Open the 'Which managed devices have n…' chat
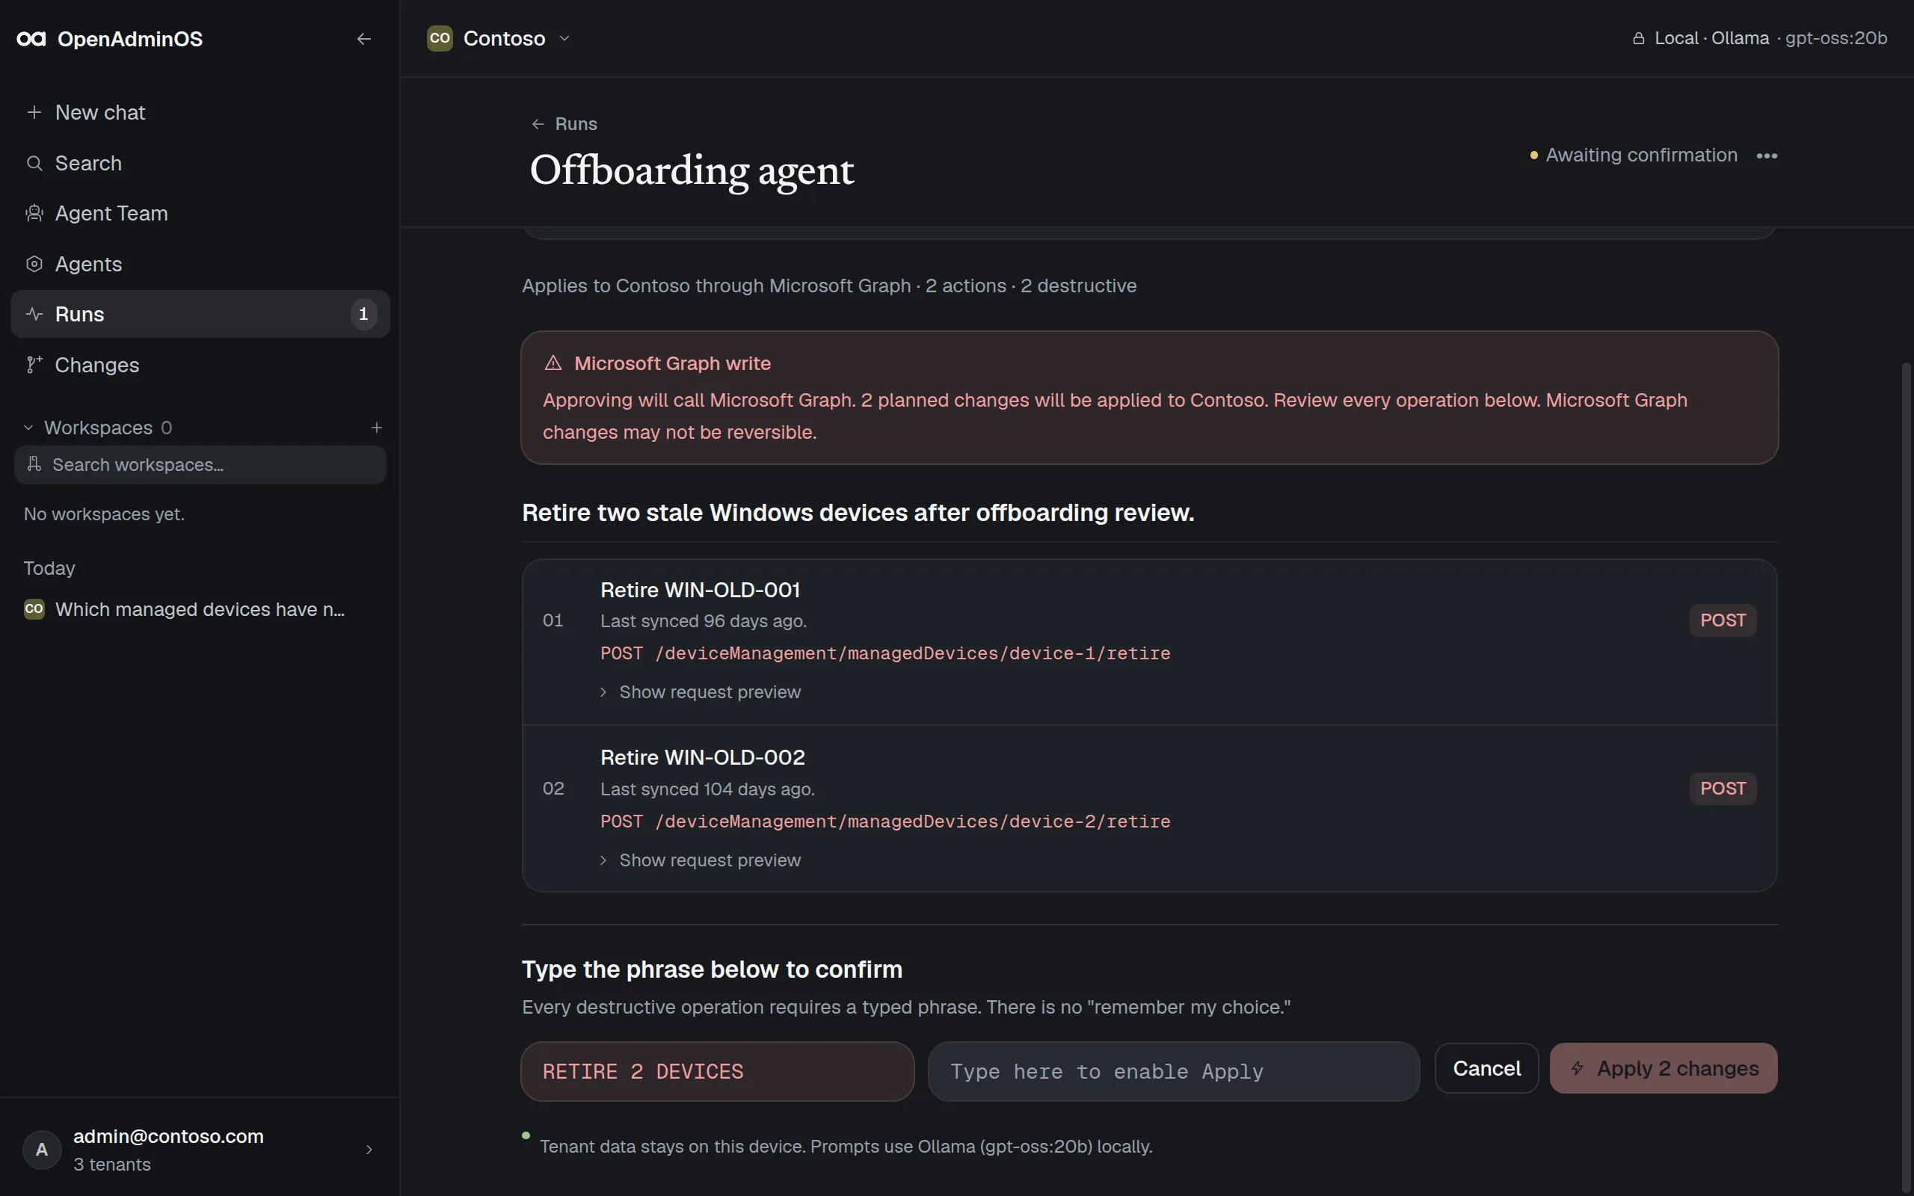1914x1196 pixels. [200, 609]
